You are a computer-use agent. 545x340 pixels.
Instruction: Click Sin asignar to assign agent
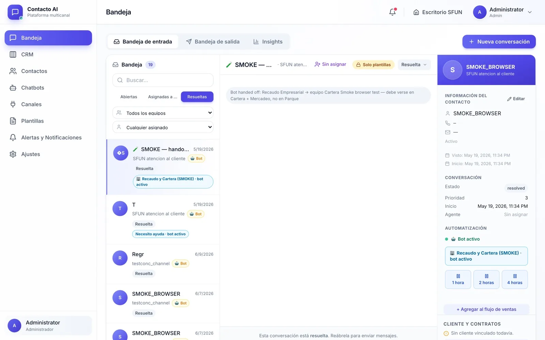[x=330, y=64]
